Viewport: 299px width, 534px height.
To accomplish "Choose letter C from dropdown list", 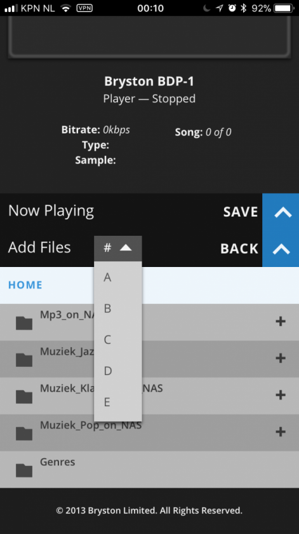I will click(118, 340).
